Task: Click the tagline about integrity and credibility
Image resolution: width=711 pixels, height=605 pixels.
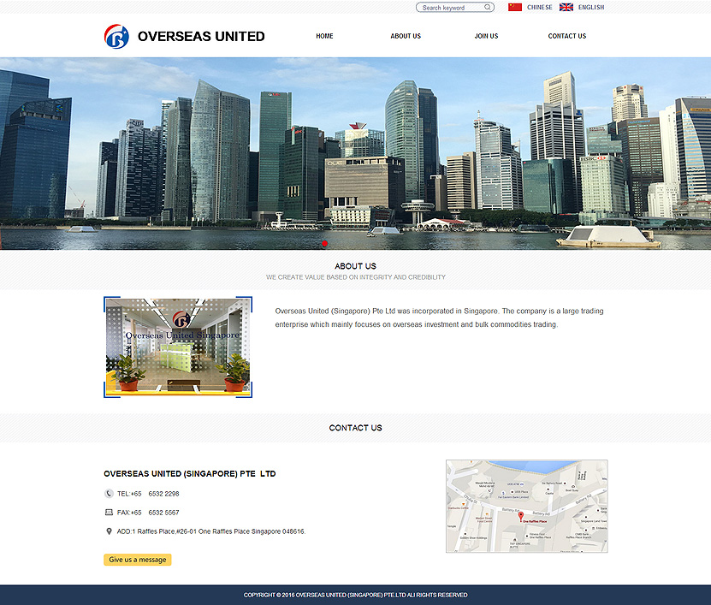Action: tap(356, 277)
